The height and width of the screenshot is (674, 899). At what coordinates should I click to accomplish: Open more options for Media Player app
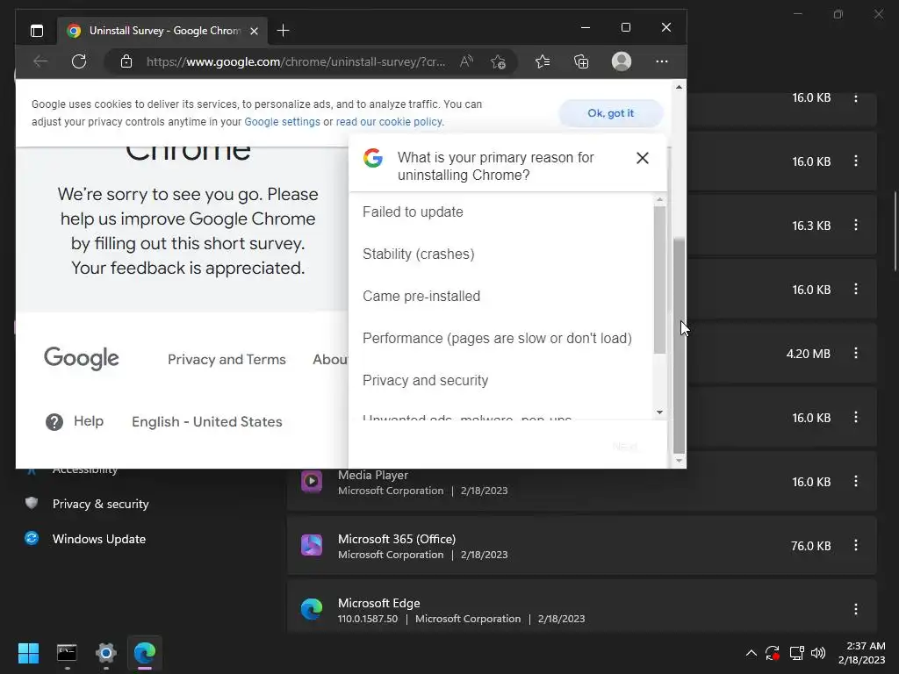855,482
